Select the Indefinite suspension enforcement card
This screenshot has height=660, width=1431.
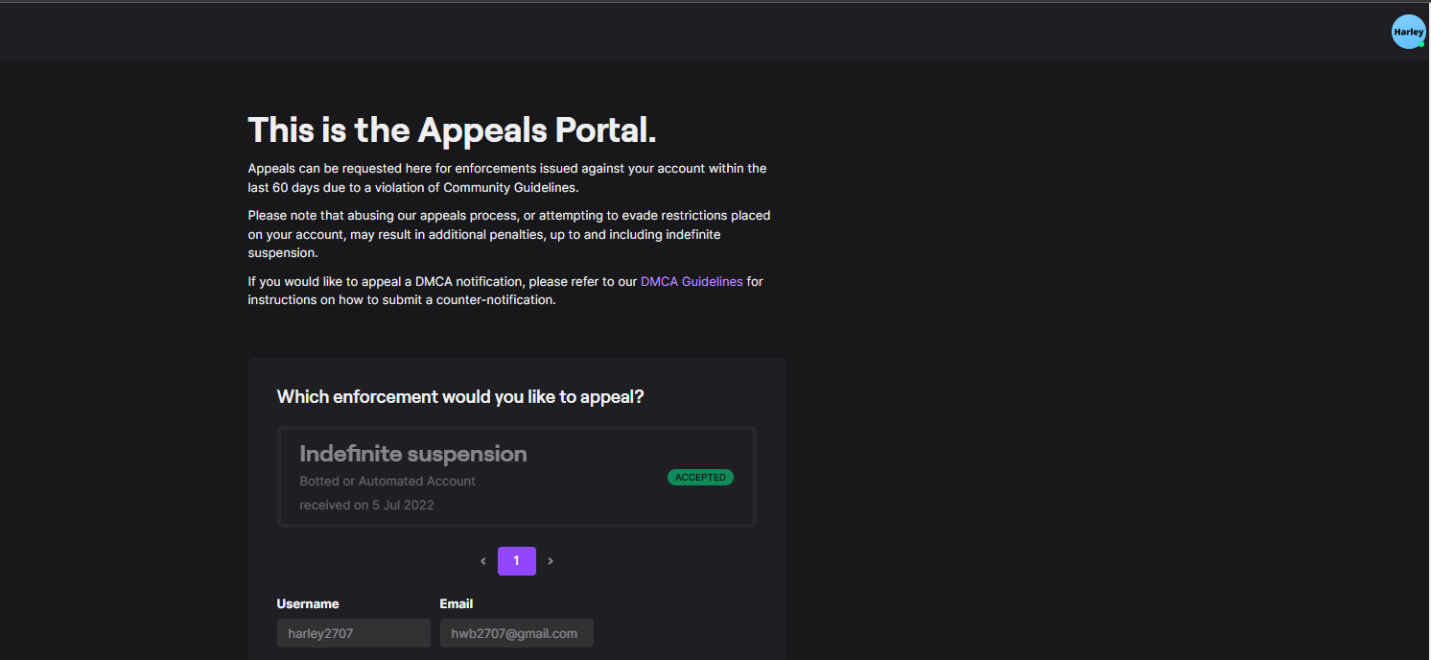point(516,477)
